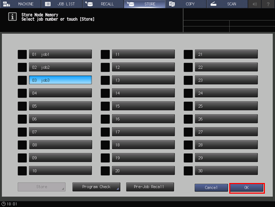Switch to the COPY tab
Screen dimensions: 275x207
coord(186,4)
